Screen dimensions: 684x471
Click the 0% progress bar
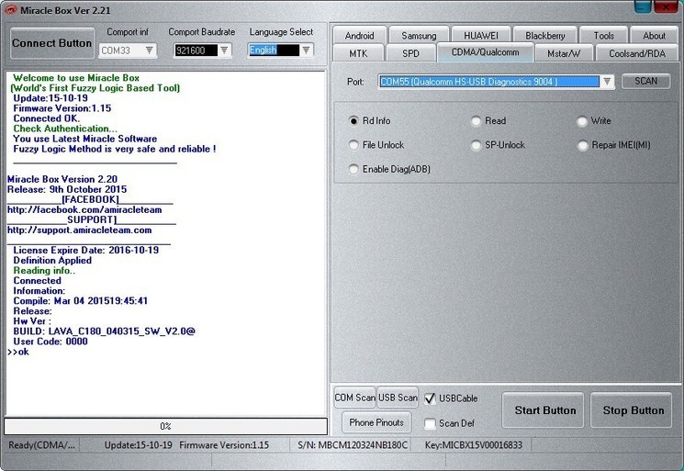coord(166,426)
